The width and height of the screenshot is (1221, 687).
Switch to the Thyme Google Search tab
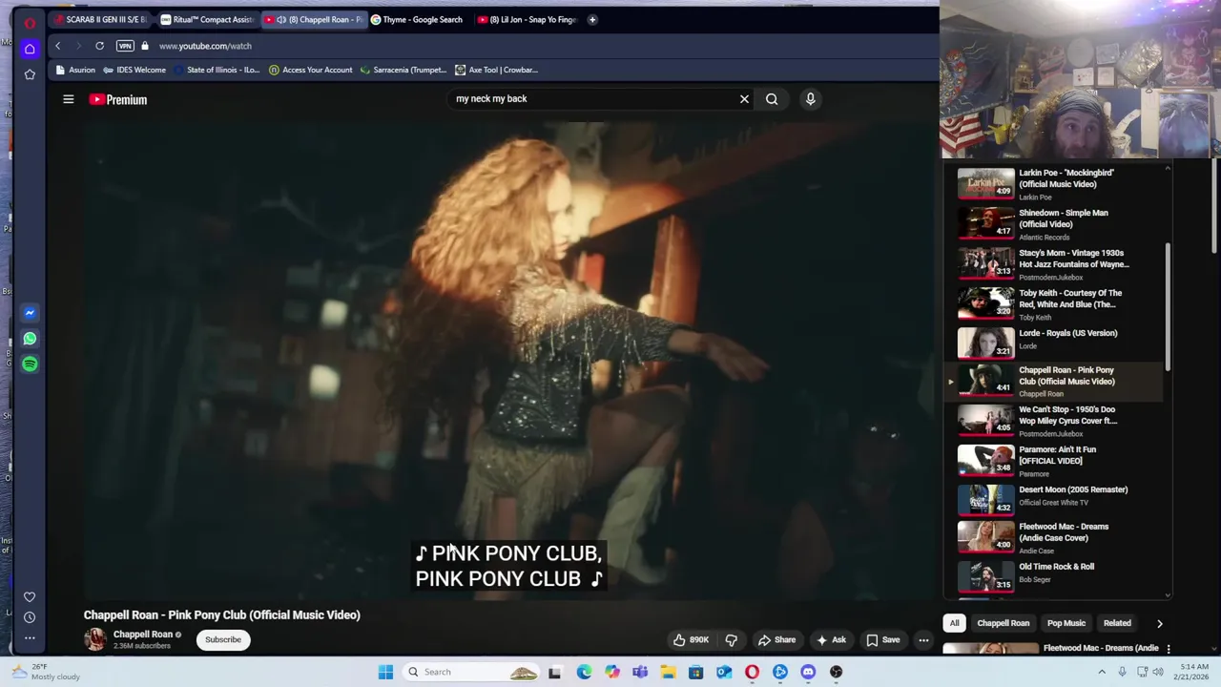click(x=417, y=19)
